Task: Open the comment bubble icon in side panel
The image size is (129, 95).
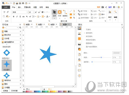Action: pos(79,70)
